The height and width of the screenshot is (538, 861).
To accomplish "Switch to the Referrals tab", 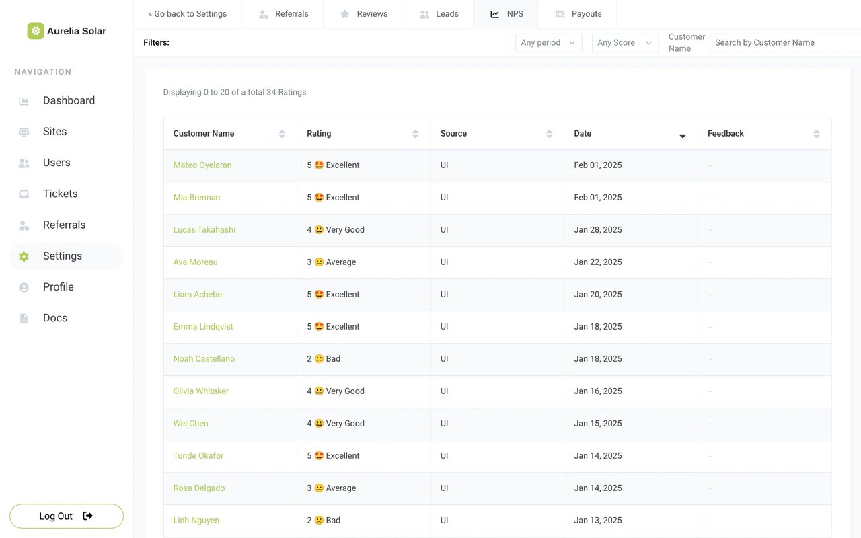I will [x=283, y=14].
